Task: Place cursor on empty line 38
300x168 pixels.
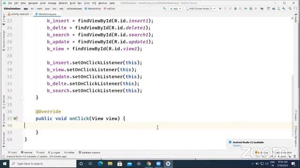Action: [x=158, y=126]
